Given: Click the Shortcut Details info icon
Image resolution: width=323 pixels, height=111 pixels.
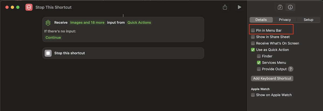Looking at the screenshot, I should [x=290, y=7].
